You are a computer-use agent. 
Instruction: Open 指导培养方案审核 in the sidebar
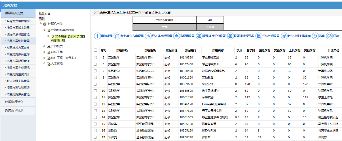click(x=18, y=48)
